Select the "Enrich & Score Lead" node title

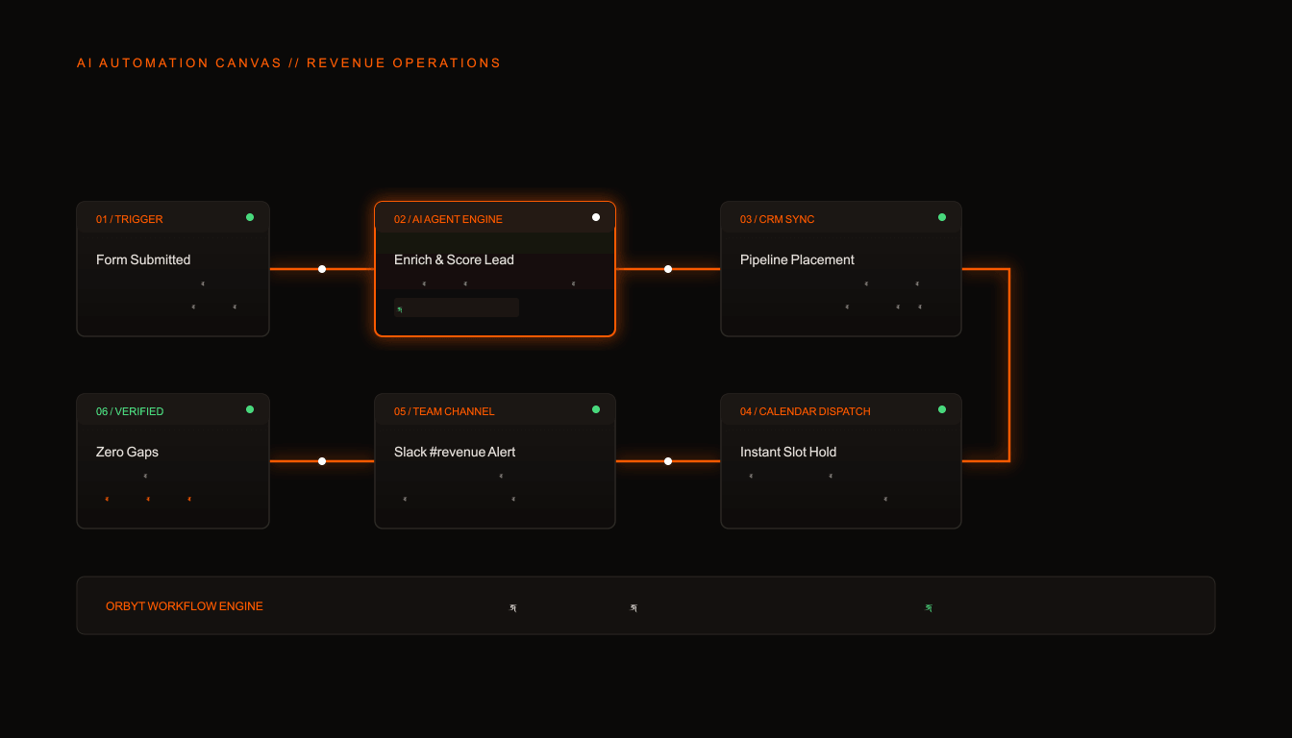click(x=454, y=259)
